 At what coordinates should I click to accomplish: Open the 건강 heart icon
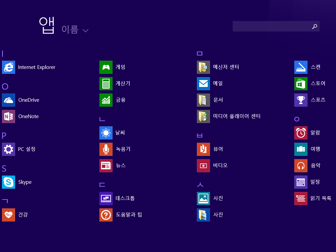[9, 215]
